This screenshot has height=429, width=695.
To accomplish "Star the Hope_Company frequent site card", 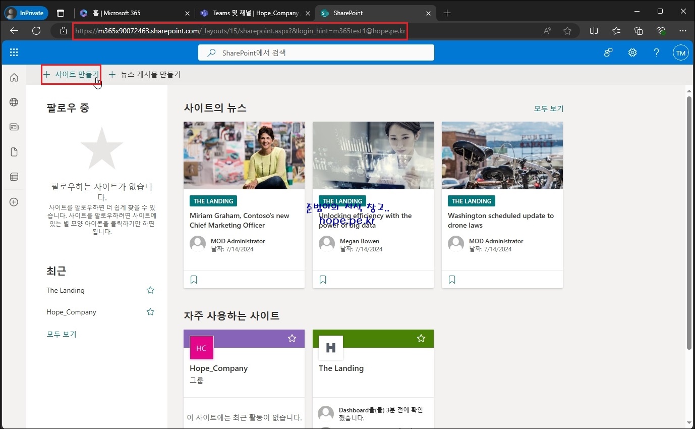I will click(292, 338).
